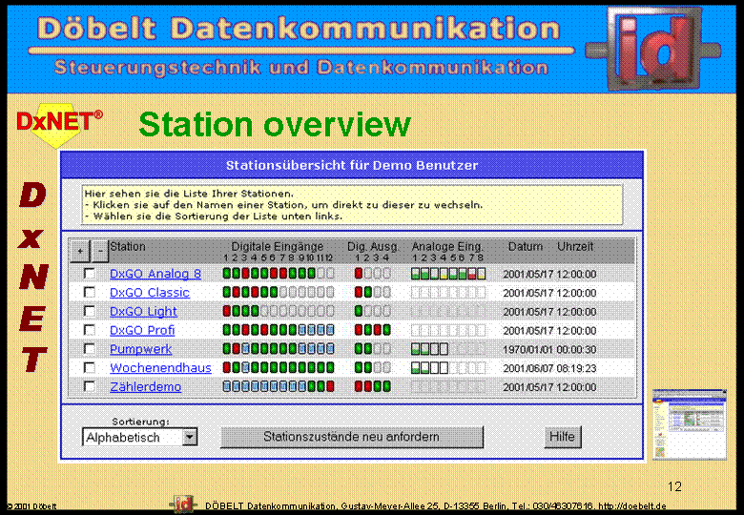
Task: Open the DxGO Analog 8 station link
Action: (x=155, y=274)
